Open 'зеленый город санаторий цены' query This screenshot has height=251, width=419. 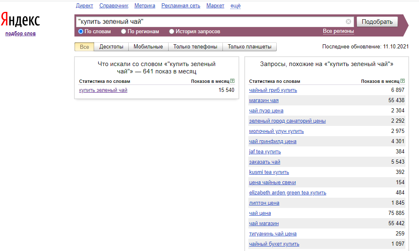click(287, 121)
